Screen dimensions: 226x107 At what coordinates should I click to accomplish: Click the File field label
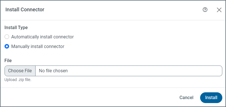pyautogui.click(x=8, y=60)
